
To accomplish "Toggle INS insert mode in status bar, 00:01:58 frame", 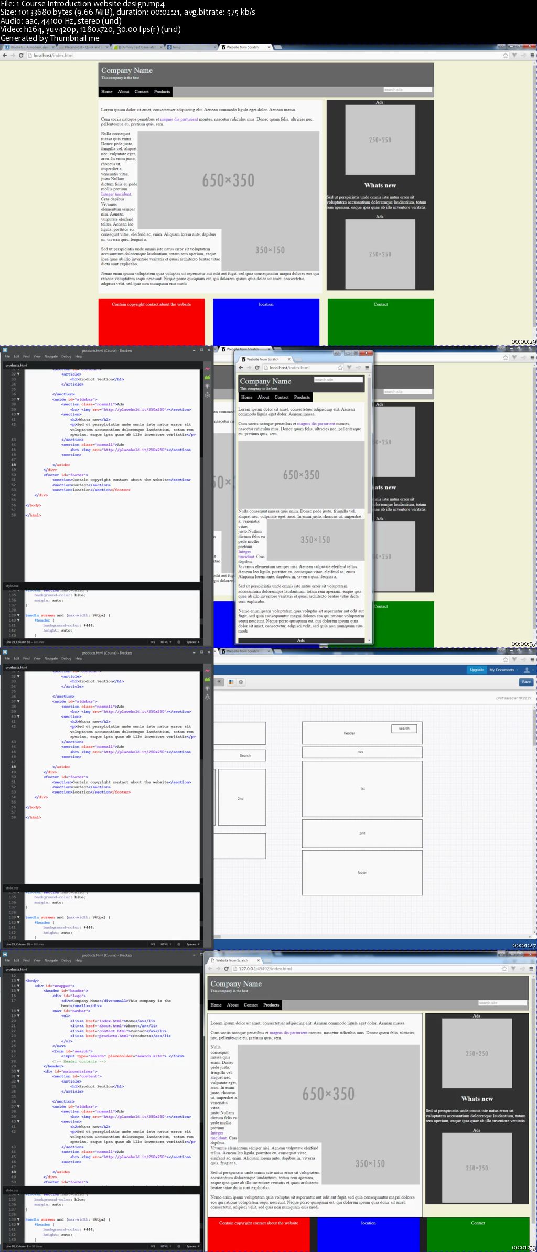I will pyautogui.click(x=153, y=1246).
